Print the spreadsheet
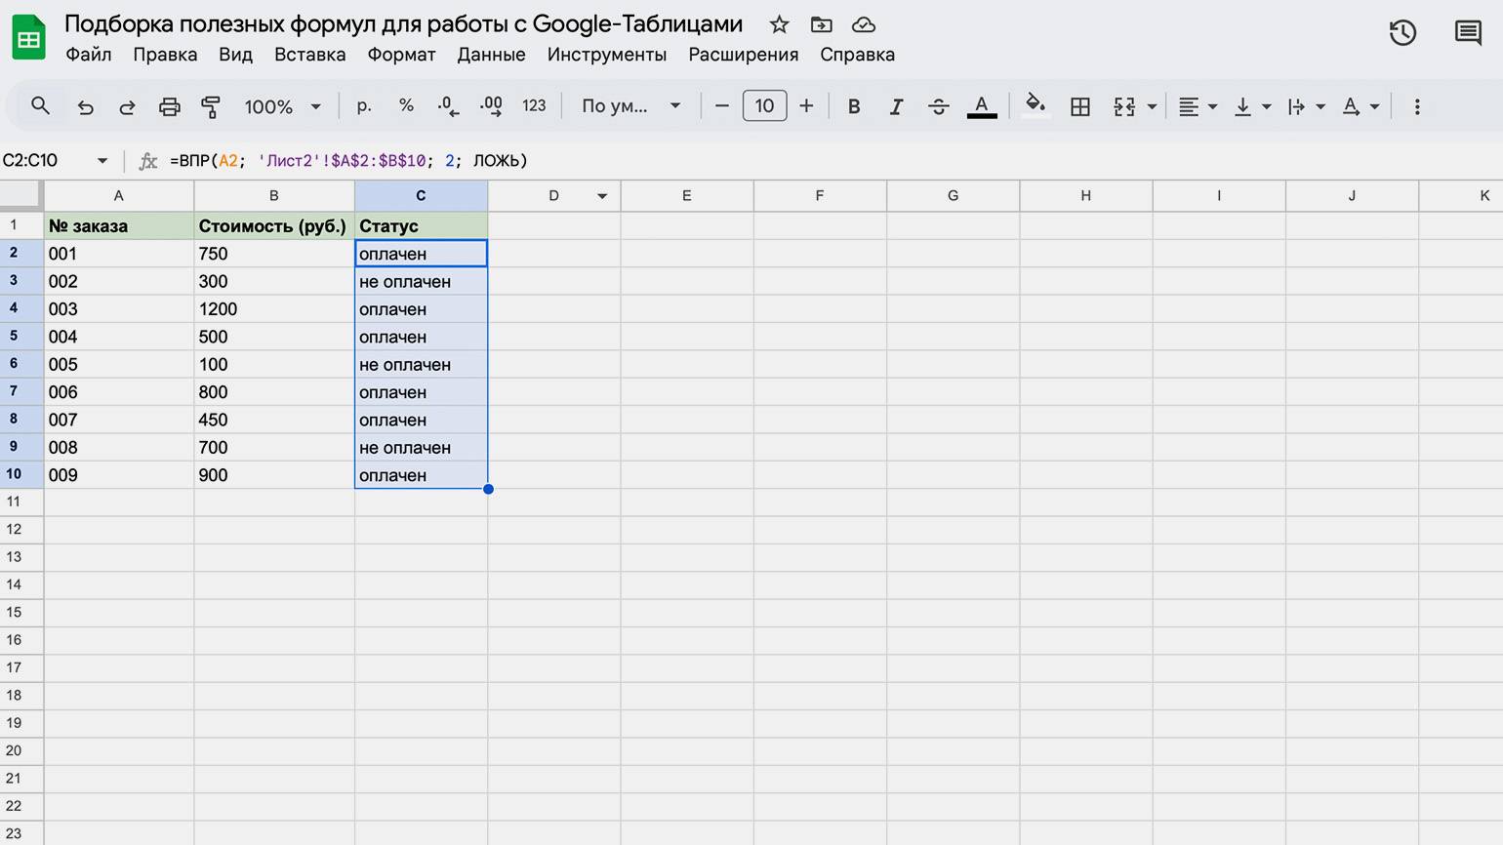Image resolution: width=1503 pixels, height=845 pixels. click(x=170, y=106)
